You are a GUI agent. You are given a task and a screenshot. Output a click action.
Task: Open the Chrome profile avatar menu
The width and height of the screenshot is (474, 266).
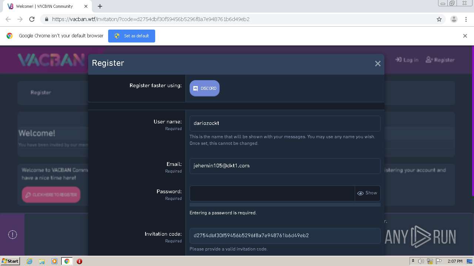tap(454, 19)
